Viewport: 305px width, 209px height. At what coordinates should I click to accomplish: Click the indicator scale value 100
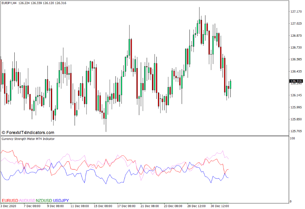click(293, 138)
